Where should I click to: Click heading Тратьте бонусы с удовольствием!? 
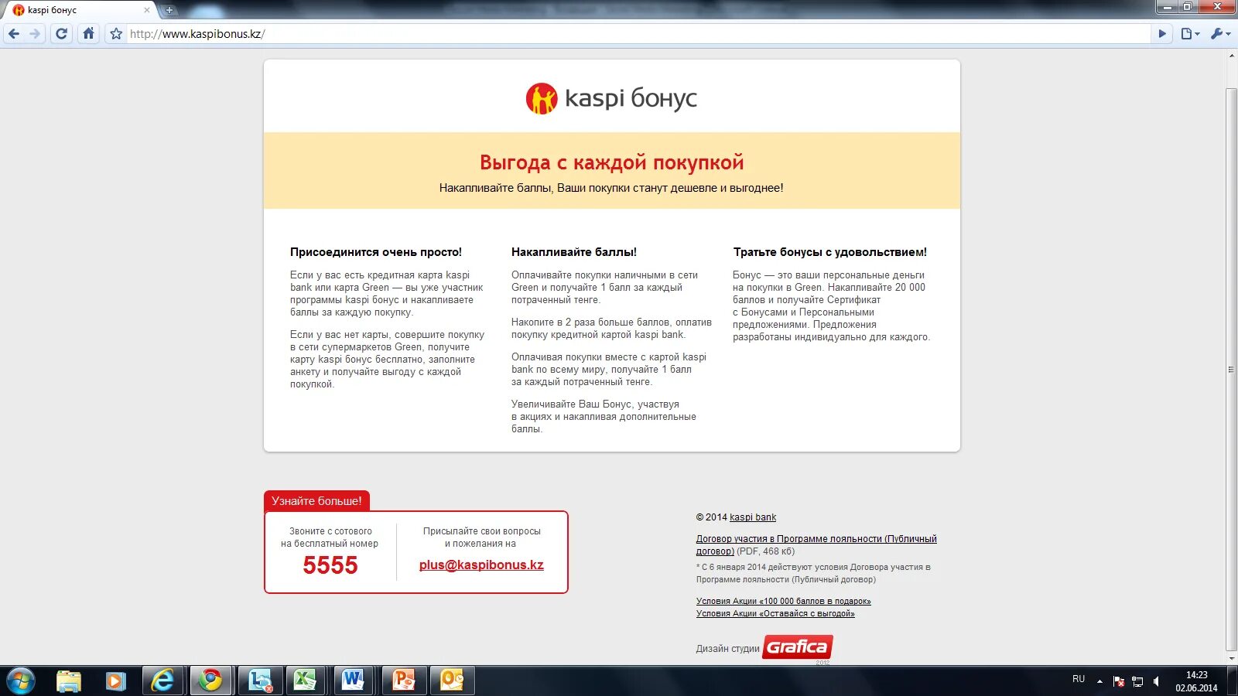point(830,252)
